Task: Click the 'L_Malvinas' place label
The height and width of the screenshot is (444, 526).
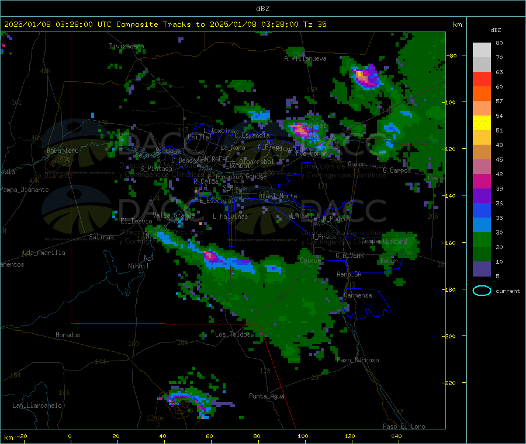Action: pos(230,216)
